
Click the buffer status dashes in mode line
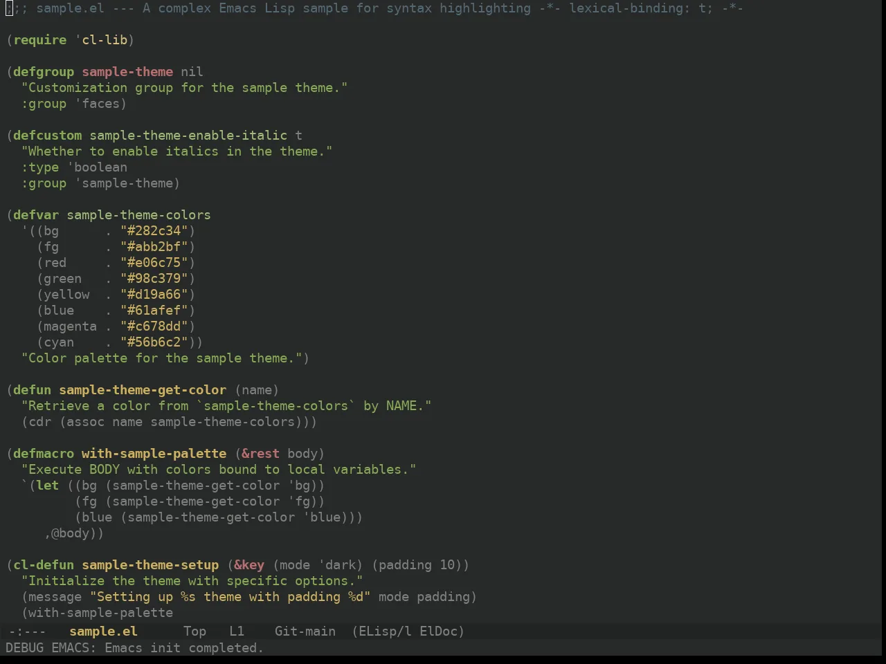(x=28, y=631)
